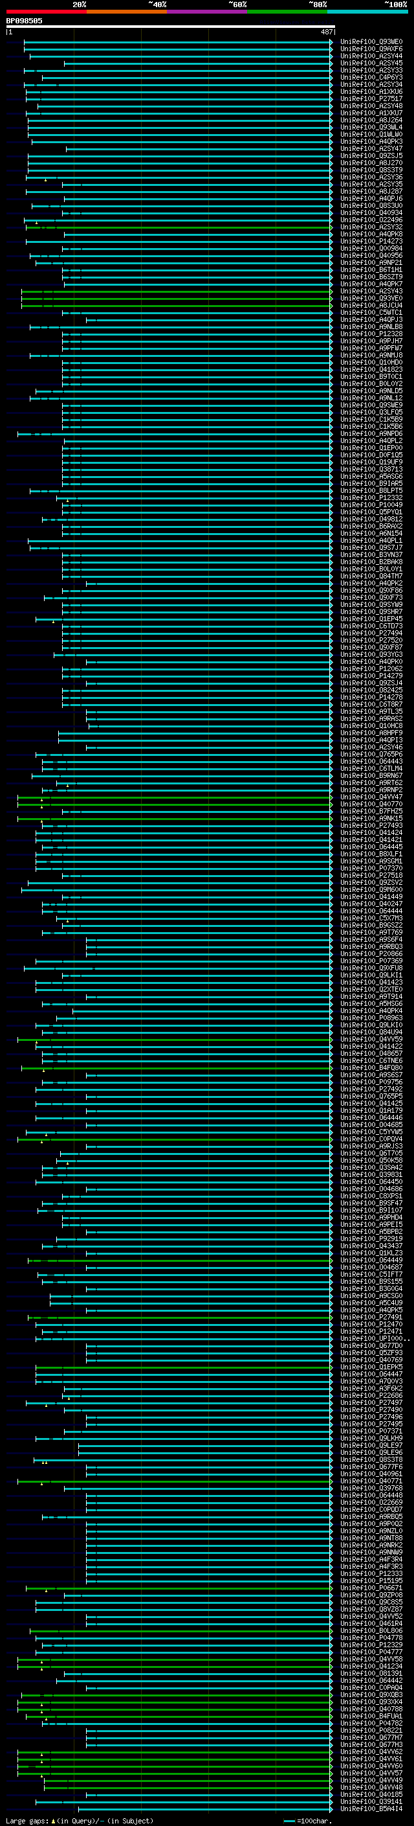Select the UniRef100_A4QPK3 row label
Screen dimensions: 414x1826
click(371, 142)
